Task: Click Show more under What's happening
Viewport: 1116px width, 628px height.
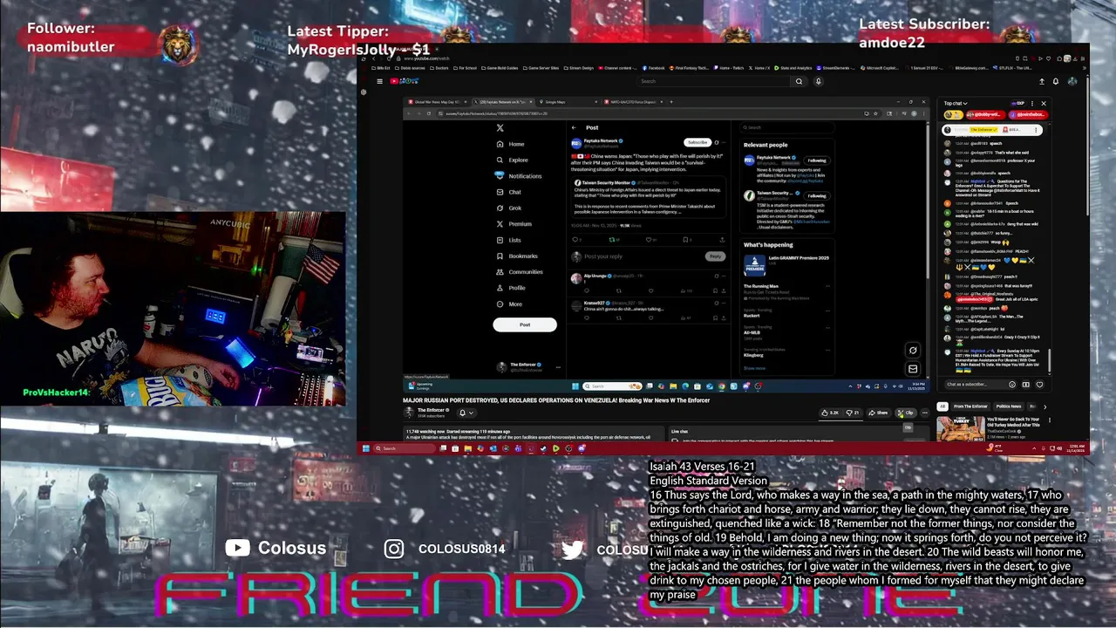Action: (x=755, y=368)
